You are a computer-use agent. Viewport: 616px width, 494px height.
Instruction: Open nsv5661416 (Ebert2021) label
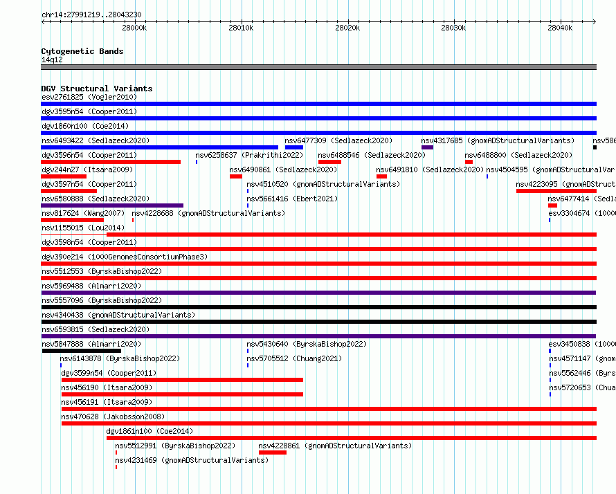[x=292, y=199]
